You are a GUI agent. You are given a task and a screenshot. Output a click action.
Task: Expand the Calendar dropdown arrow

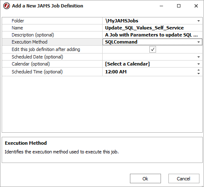click(199, 64)
